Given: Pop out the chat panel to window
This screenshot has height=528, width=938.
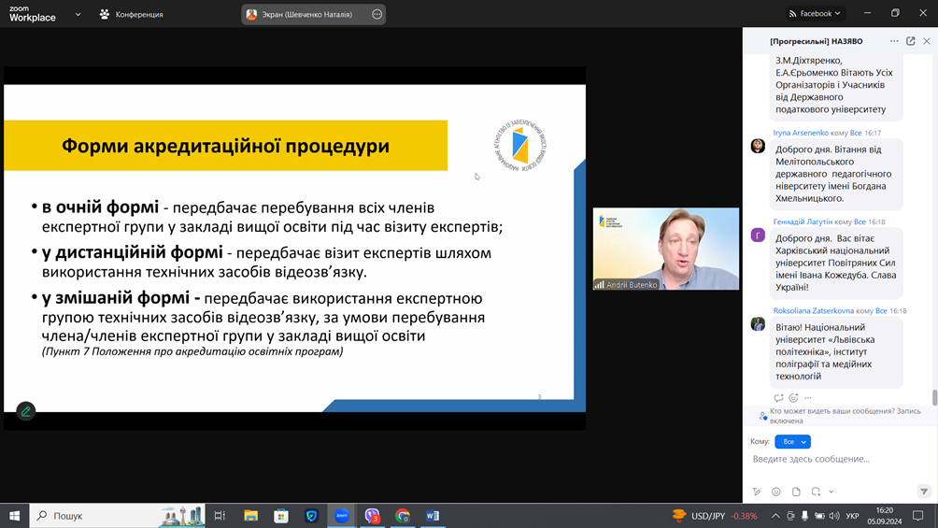Looking at the screenshot, I should coord(911,41).
